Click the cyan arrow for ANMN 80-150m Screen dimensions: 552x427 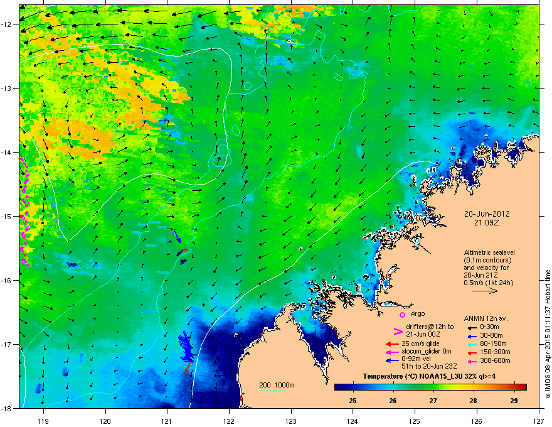coord(471,344)
